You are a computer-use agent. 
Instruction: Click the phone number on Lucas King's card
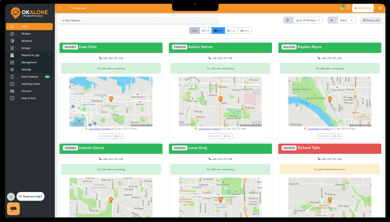222,159
